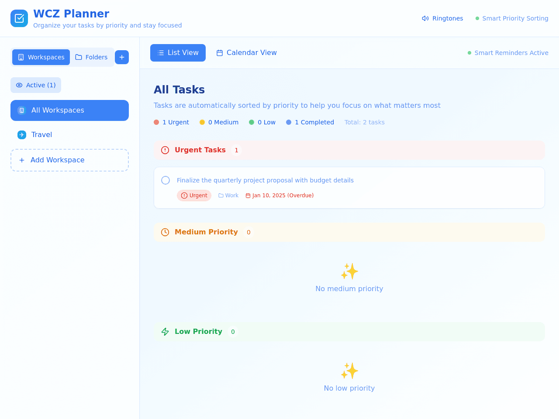Switch to Calendar View
559x419 pixels.
coord(246,53)
